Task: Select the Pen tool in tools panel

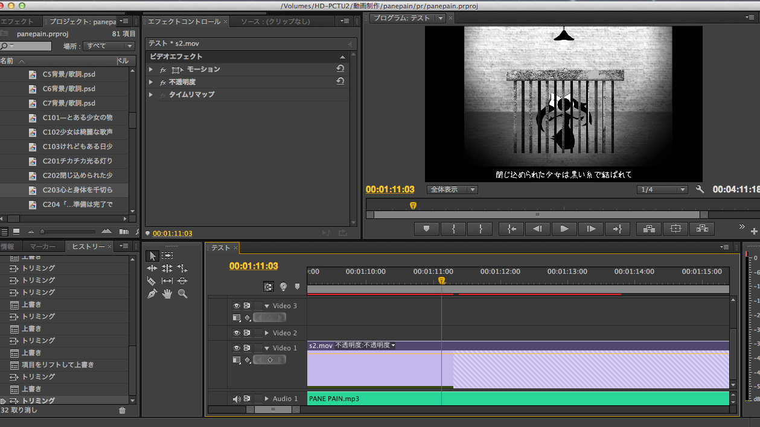Action: pos(152,294)
